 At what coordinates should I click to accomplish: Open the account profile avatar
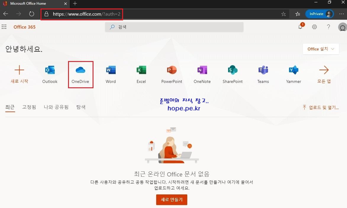point(342,27)
